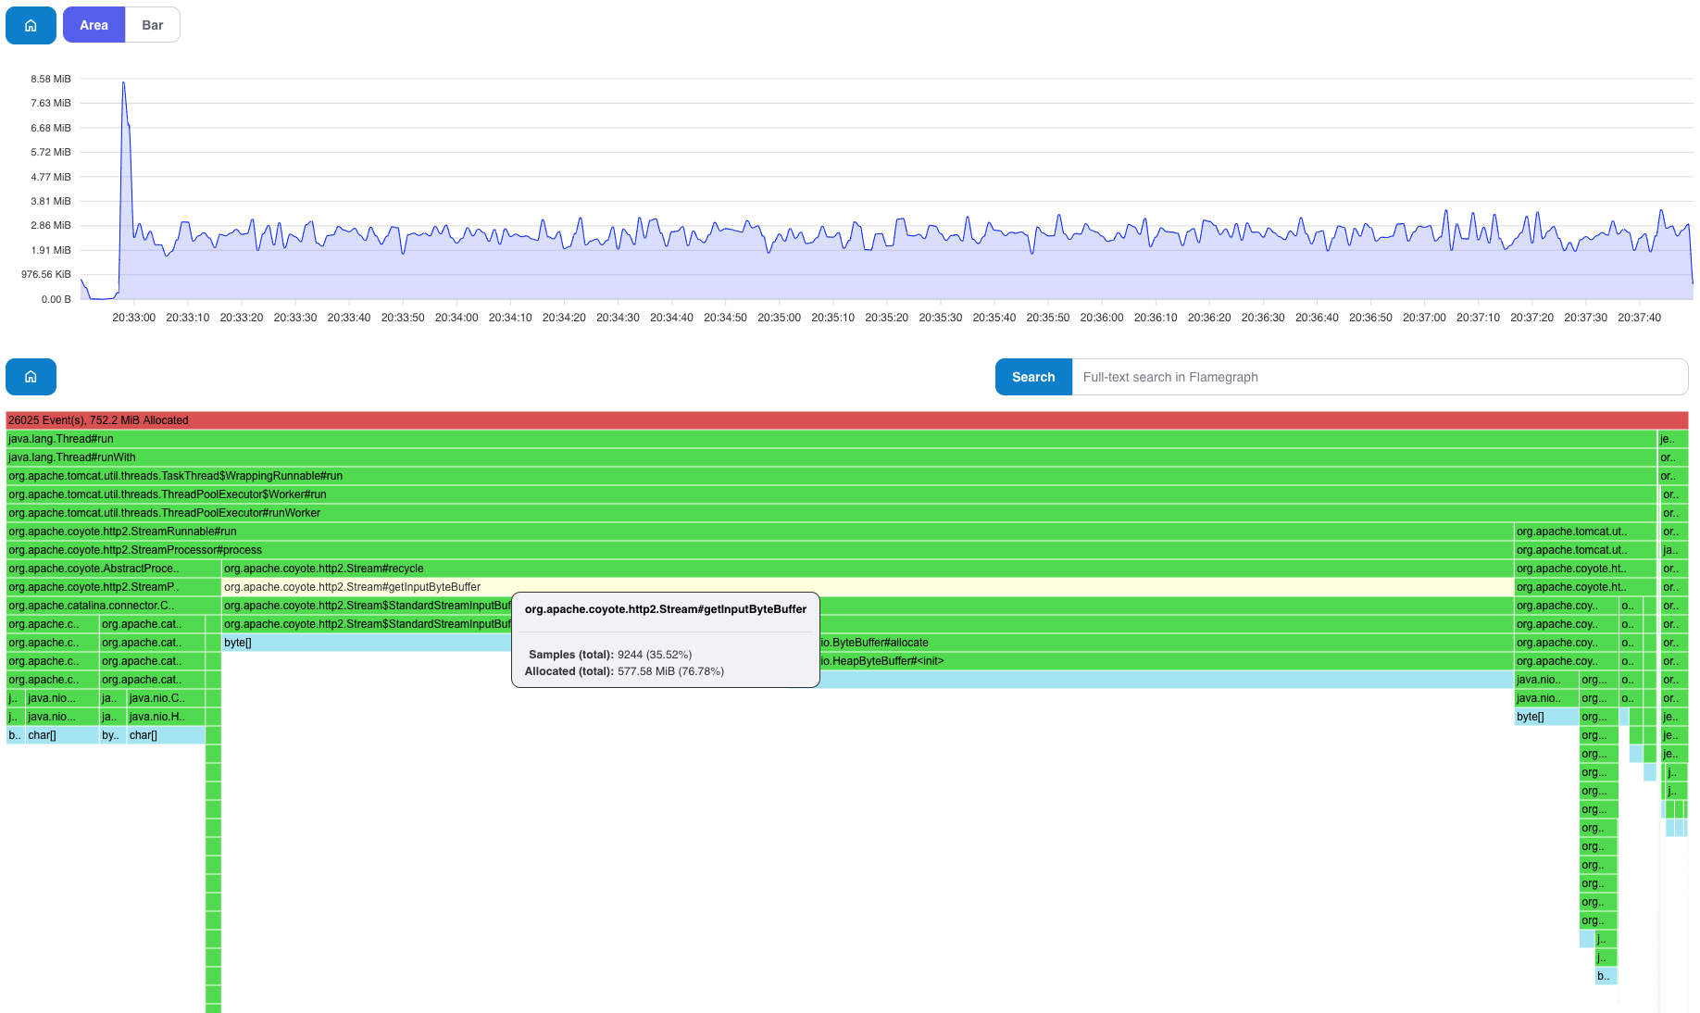The height and width of the screenshot is (1013, 1700).
Task: Click the byte[] frame under java.nio..
Action: 1546,717
